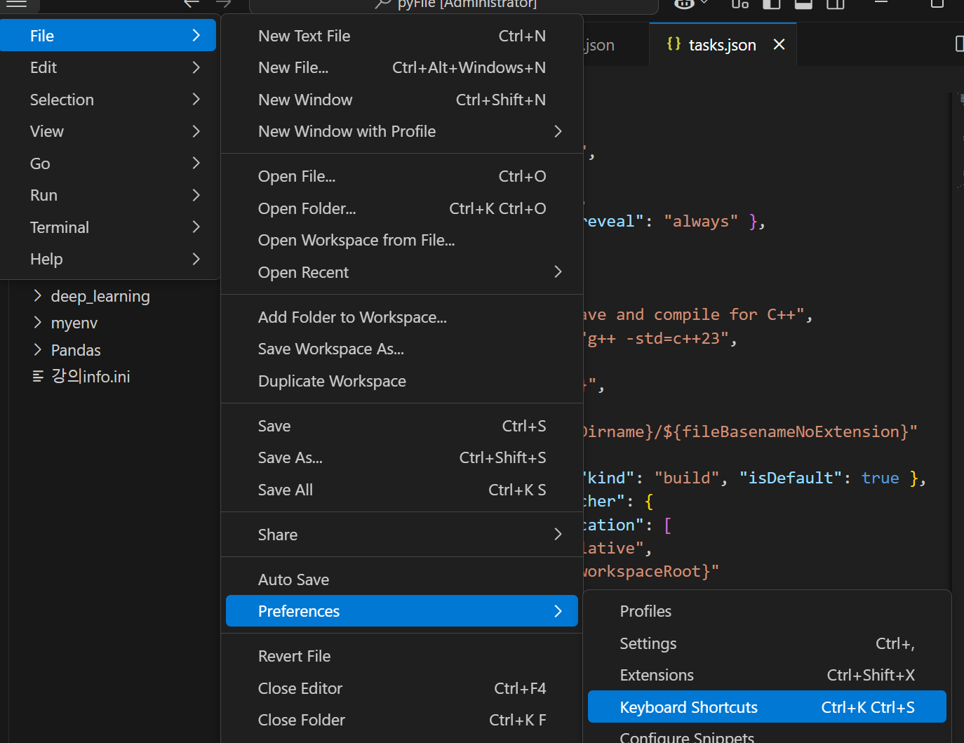Open the Selection menu
964x743 pixels.
108,100
